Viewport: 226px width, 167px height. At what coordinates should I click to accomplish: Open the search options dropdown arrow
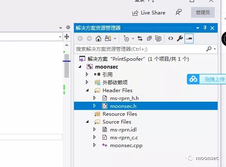[215, 49]
